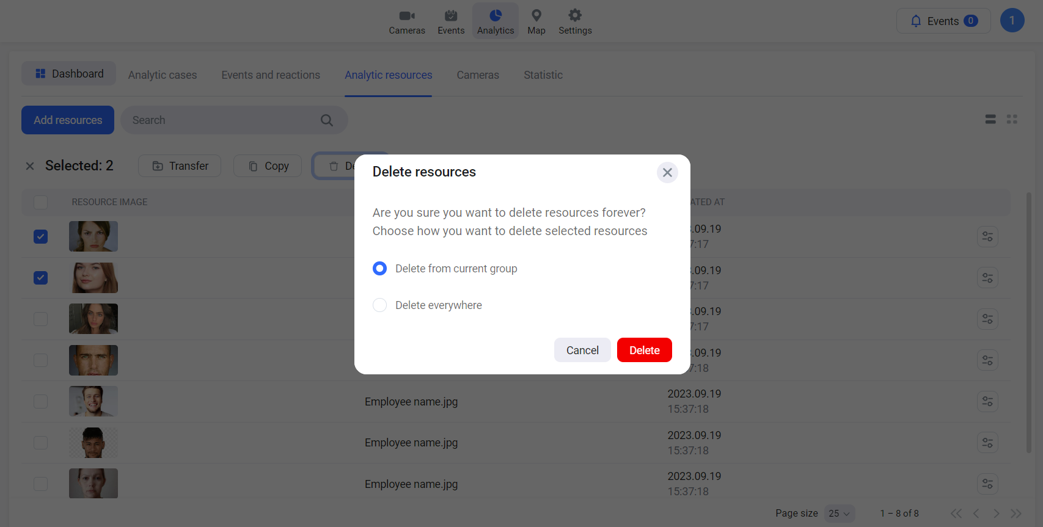The image size is (1043, 527).
Task: Click the search magnifier icon
Action: click(x=327, y=120)
